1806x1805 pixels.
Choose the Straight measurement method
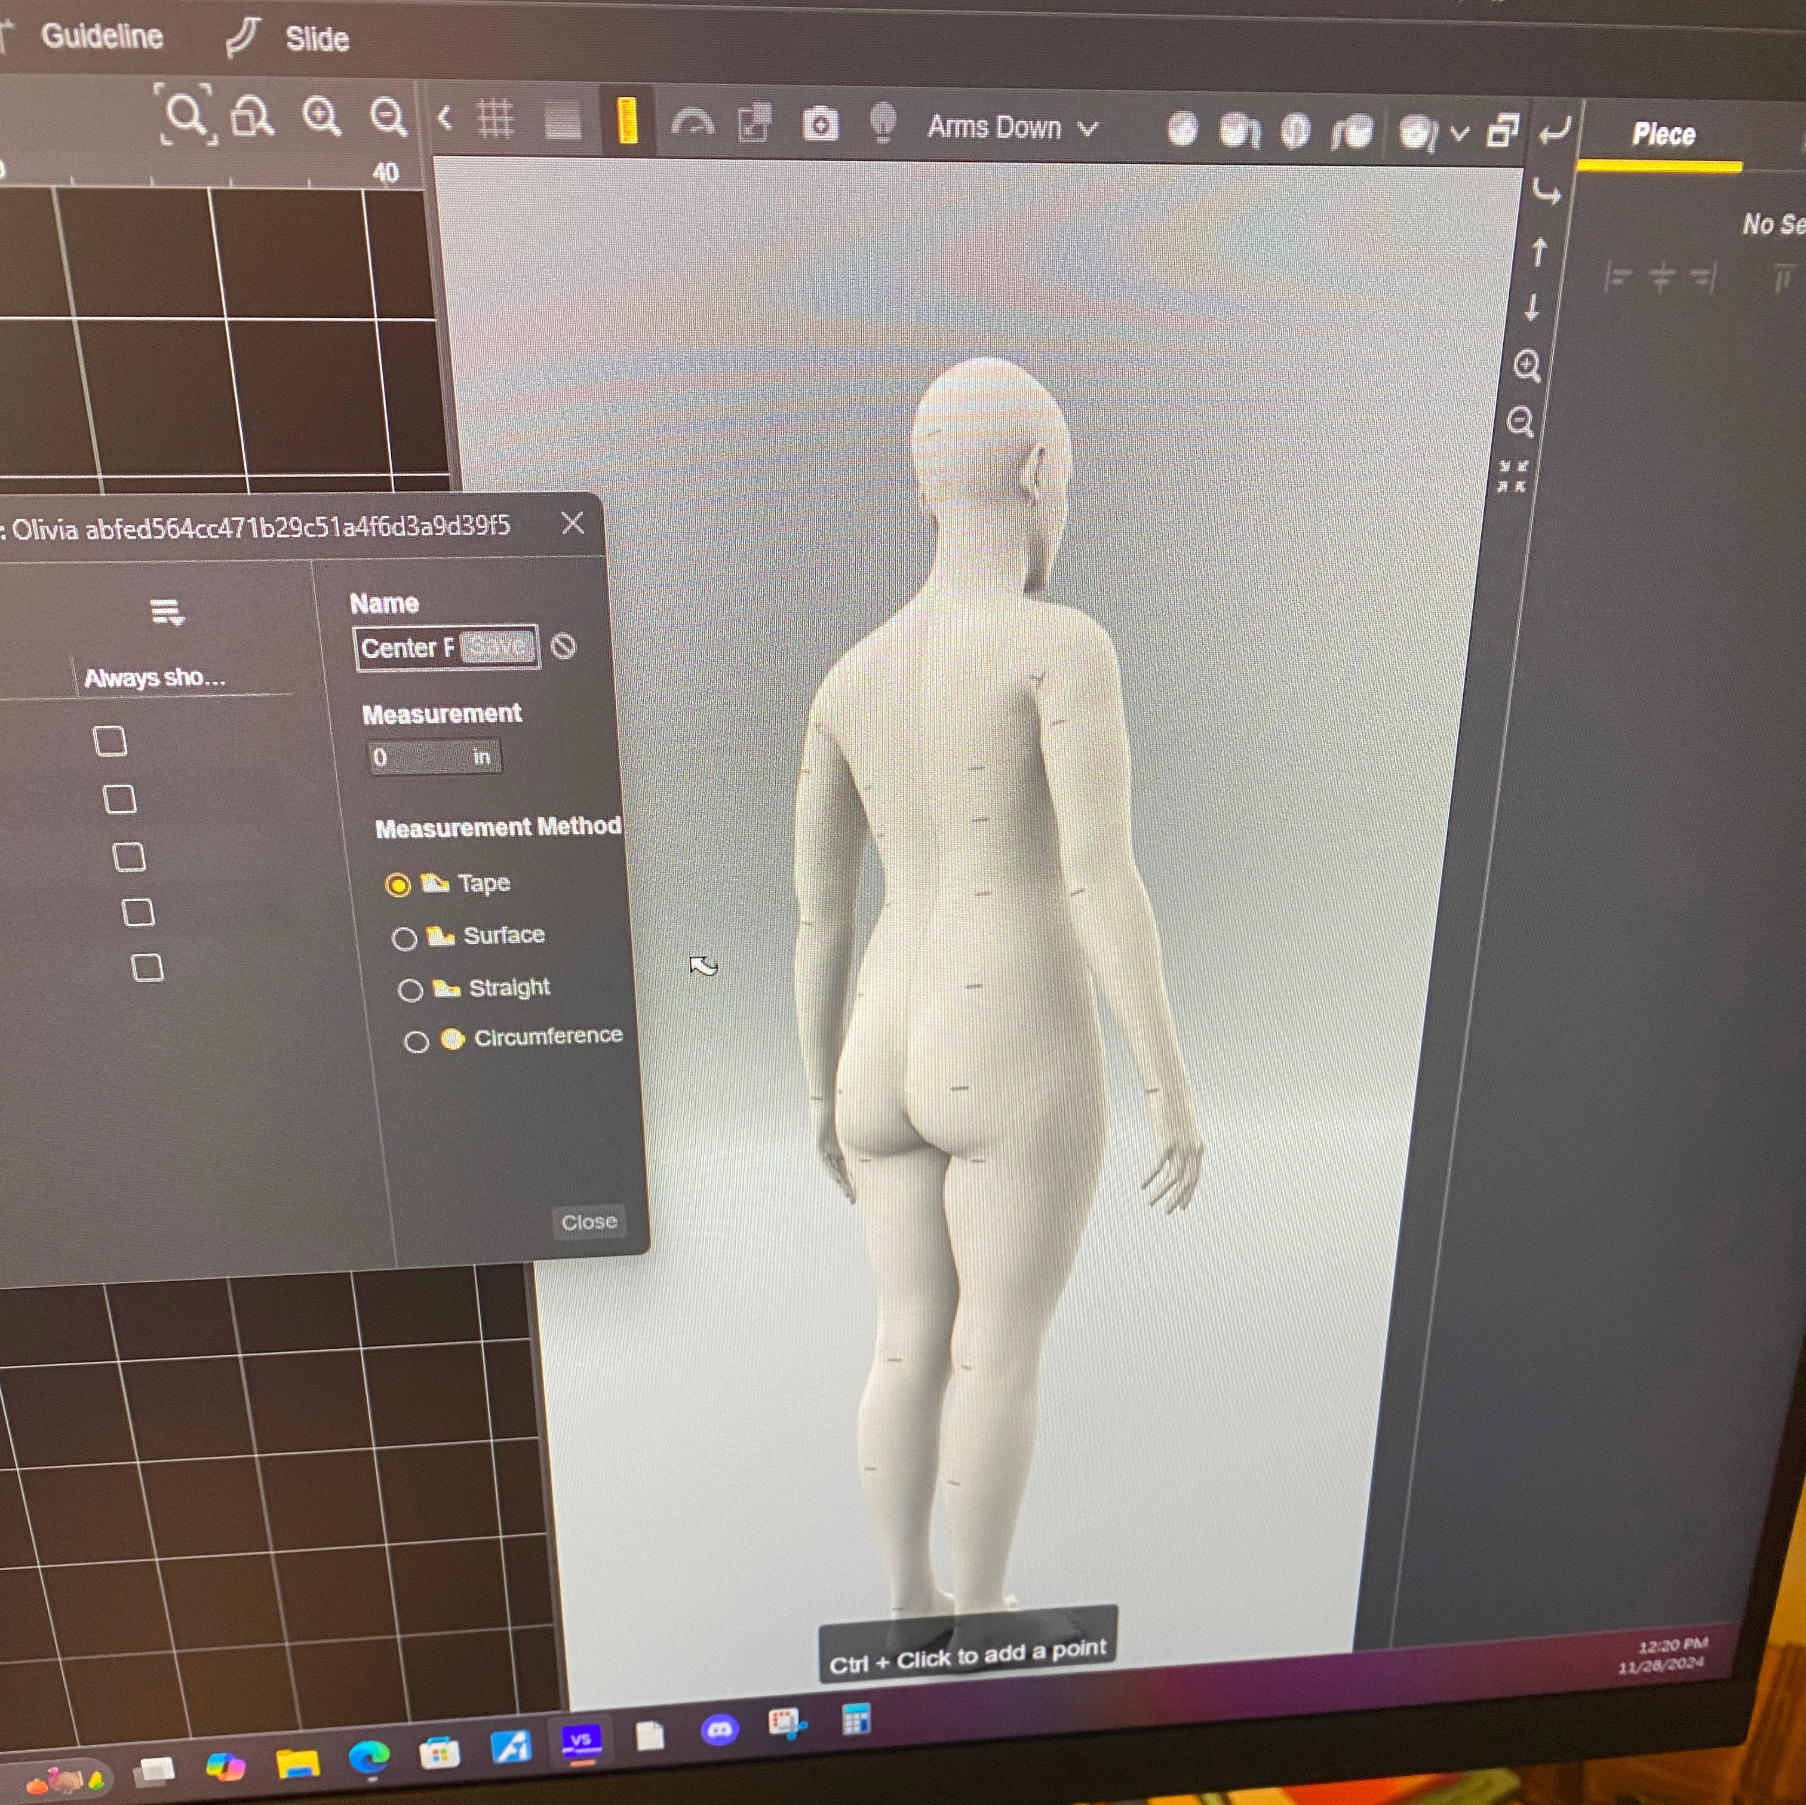coord(410,990)
